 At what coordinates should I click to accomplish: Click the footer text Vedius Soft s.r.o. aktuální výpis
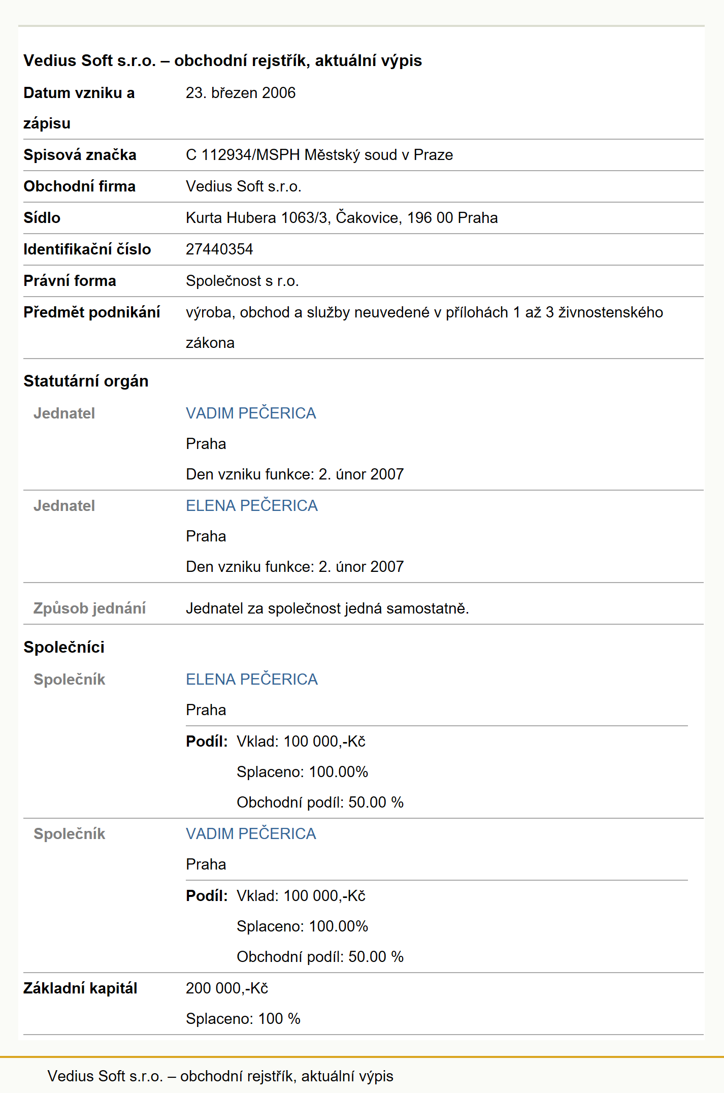coord(220,1076)
